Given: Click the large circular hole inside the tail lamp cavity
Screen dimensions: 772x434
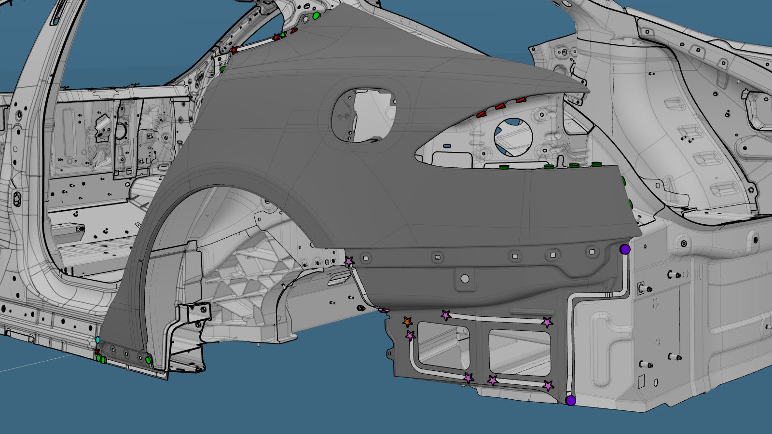Looking at the screenshot, I should click(513, 137).
